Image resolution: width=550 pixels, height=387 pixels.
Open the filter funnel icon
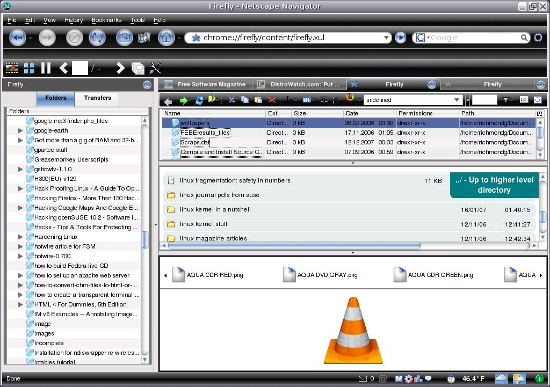coord(505,100)
